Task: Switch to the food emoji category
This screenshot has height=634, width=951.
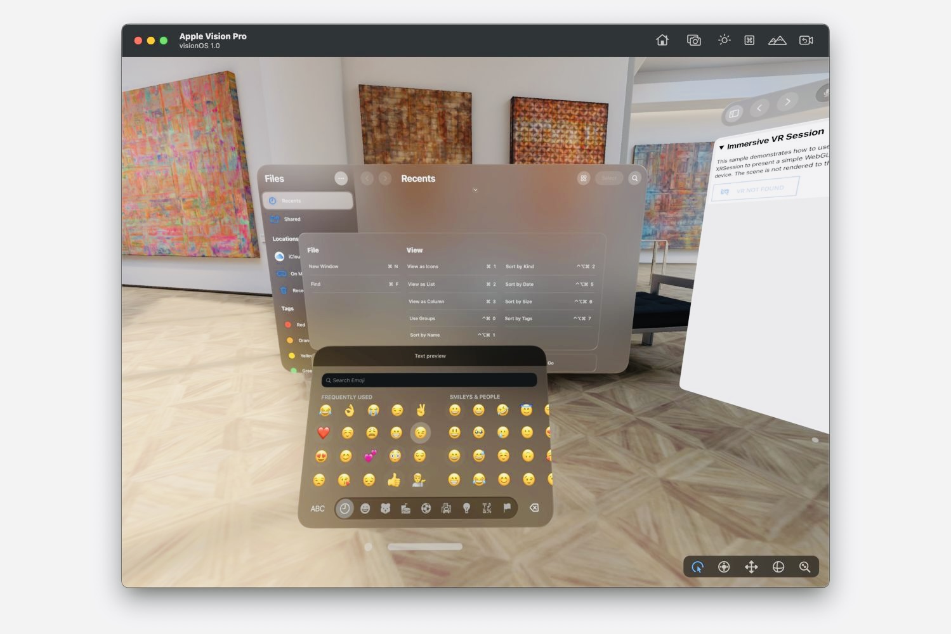Action: click(405, 508)
